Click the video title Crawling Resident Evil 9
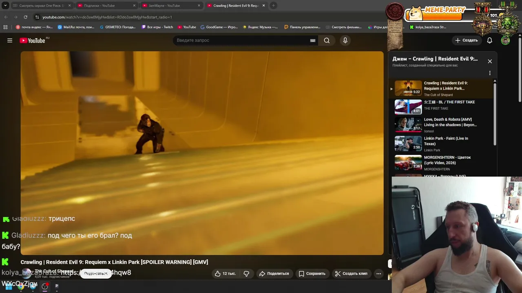The width and height of the screenshot is (522, 293). pyautogui.click(x=114, y=262)
